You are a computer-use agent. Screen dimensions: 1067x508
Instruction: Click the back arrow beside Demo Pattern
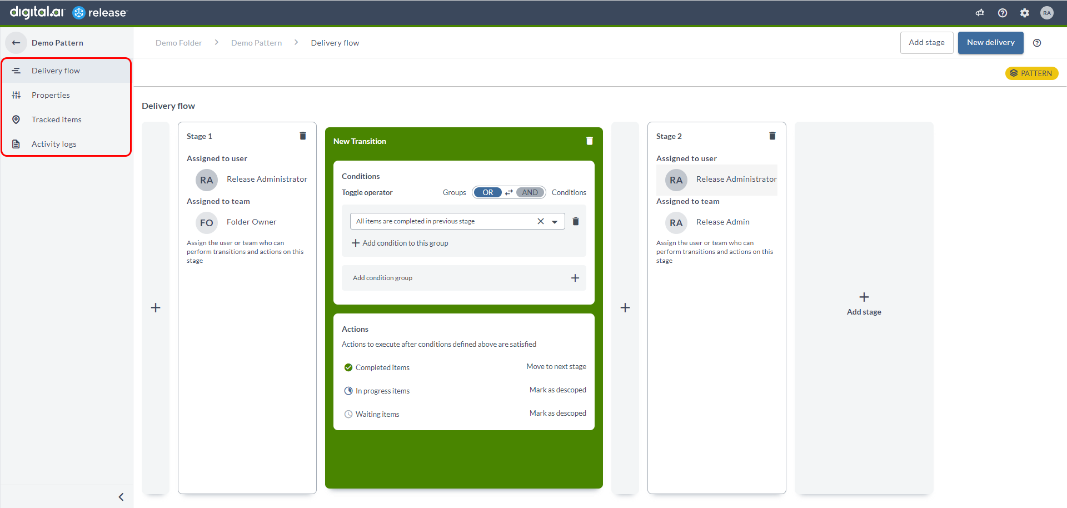coord(16,43)
